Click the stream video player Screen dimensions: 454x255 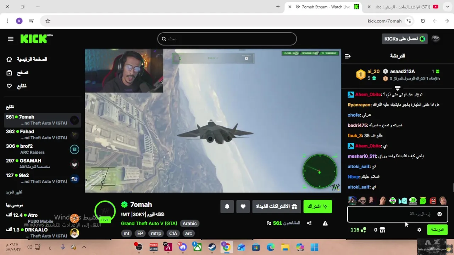click(213, 121)
